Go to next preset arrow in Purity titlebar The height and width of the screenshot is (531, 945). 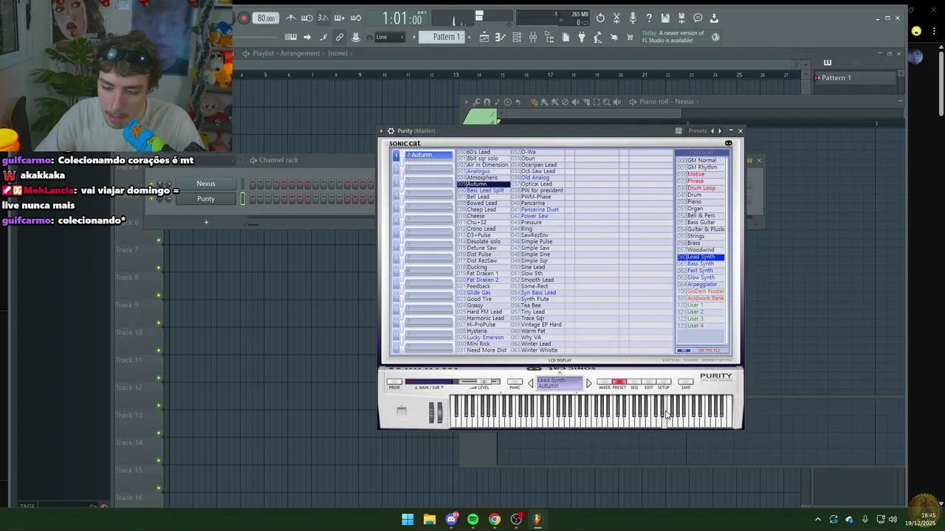pos(720,131)
